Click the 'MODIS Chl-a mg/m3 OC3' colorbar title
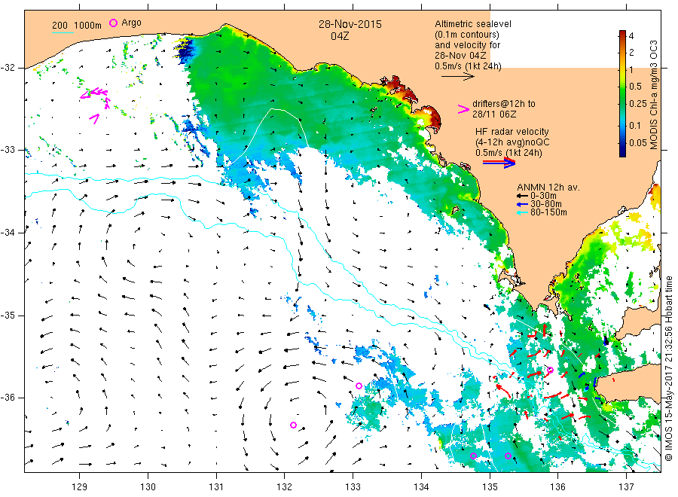The image size is (678, 497). pyautogui.click(x=653, y=95)
